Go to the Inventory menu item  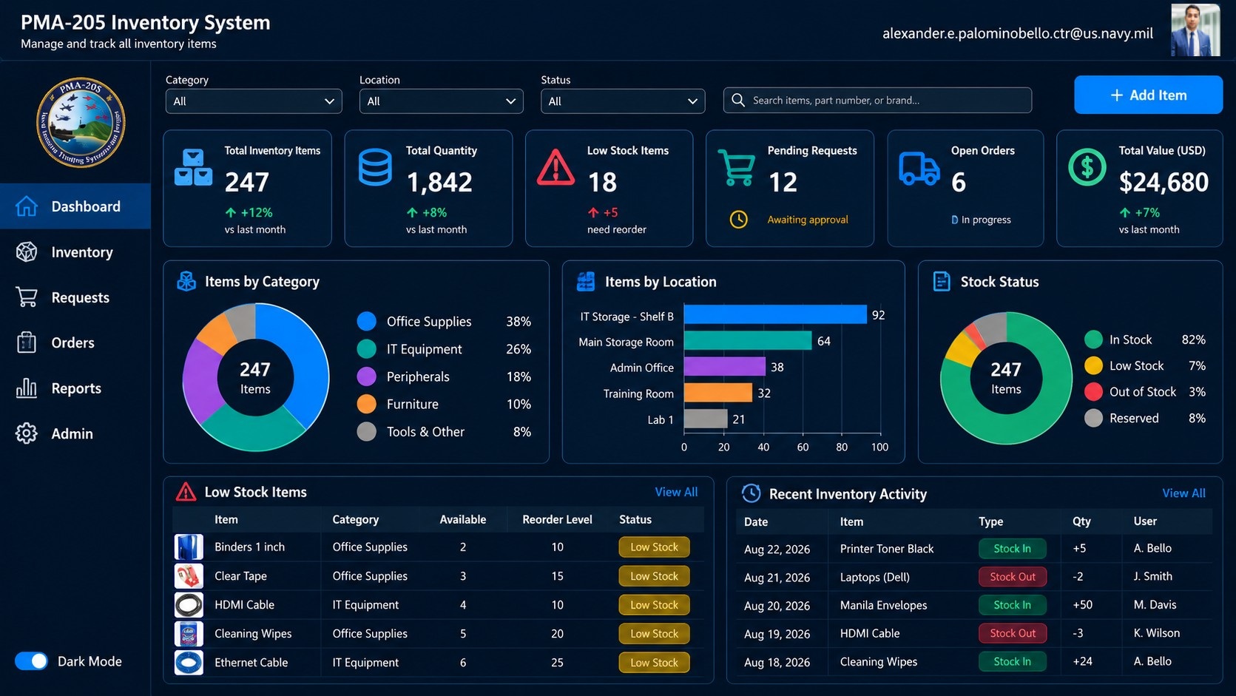(75, 252)
